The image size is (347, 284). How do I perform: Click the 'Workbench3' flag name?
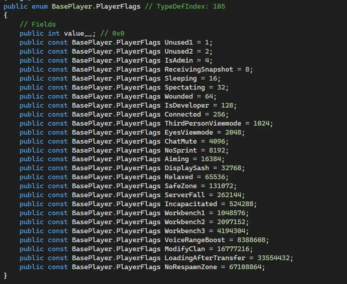point(185,231)
